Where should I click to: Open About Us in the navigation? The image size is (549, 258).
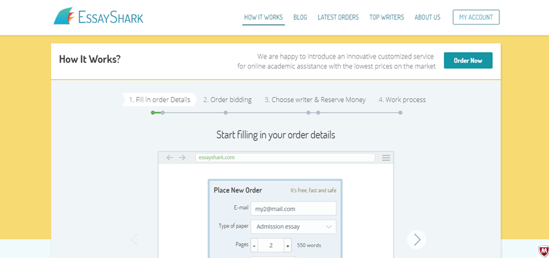427,17
